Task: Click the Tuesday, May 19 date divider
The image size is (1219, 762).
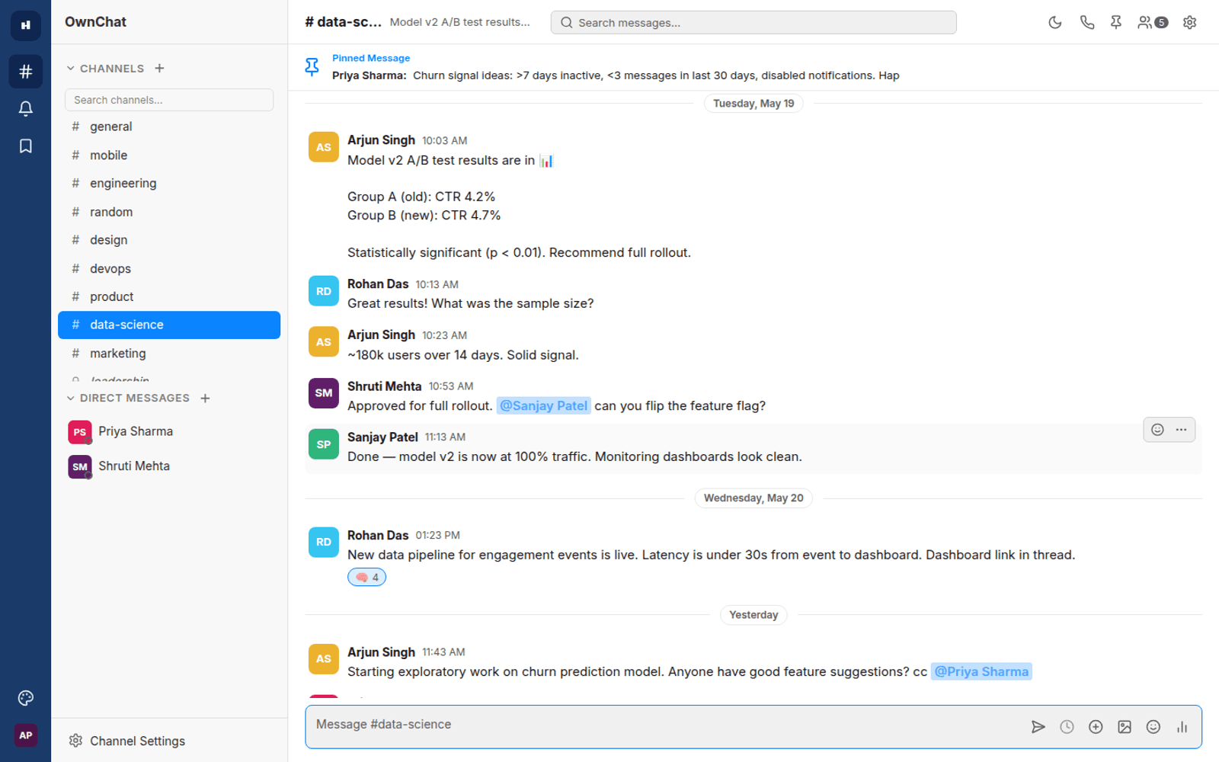Action: click(753, 104)
